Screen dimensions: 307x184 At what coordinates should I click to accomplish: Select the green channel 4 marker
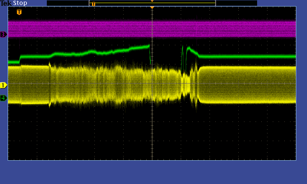click(3, 98)
